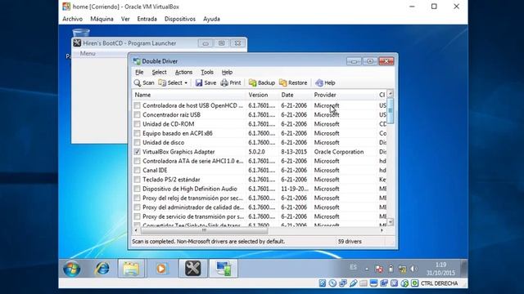Click version 5.0.2.0 cell
Viewport: 524px width, 294px height.
click(x=256, y=152)
